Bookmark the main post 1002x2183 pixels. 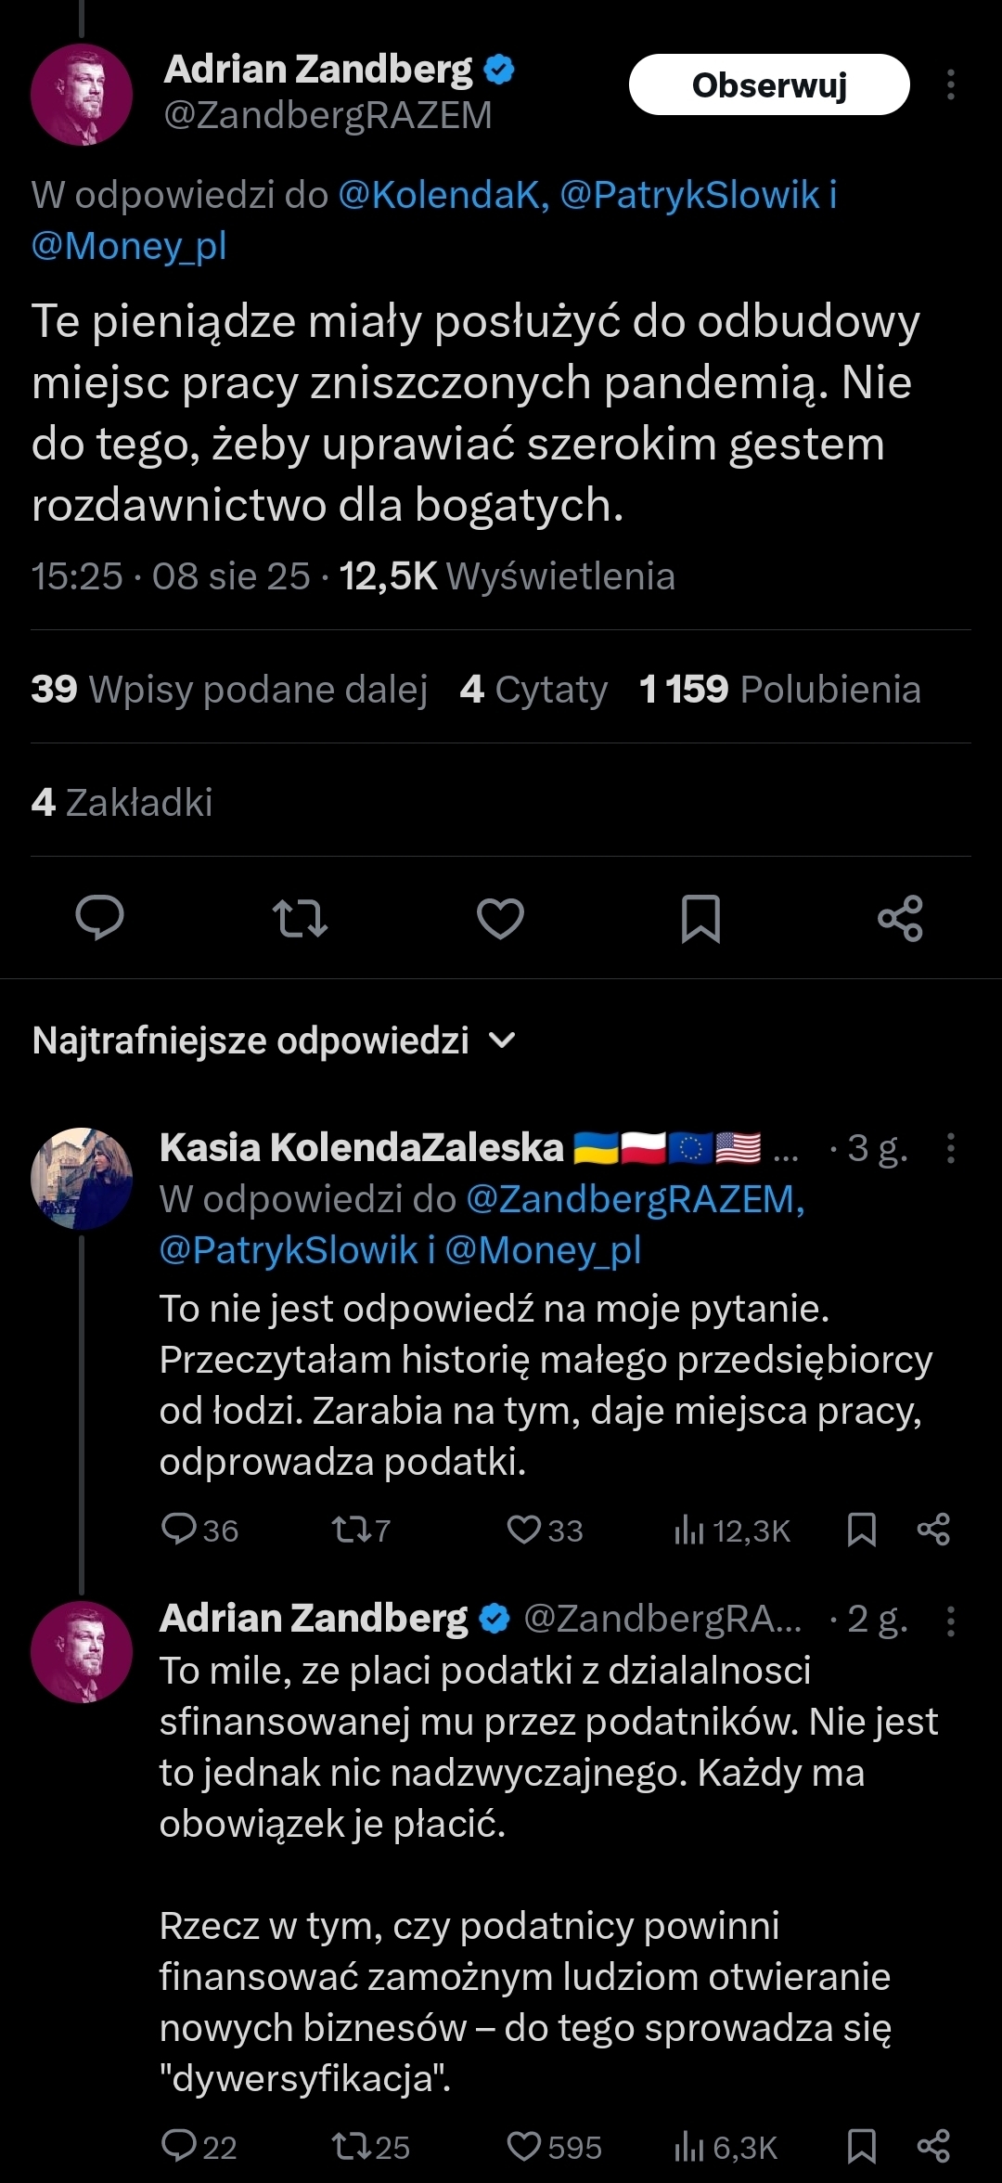pyautogui.click(x=700, y=918)
